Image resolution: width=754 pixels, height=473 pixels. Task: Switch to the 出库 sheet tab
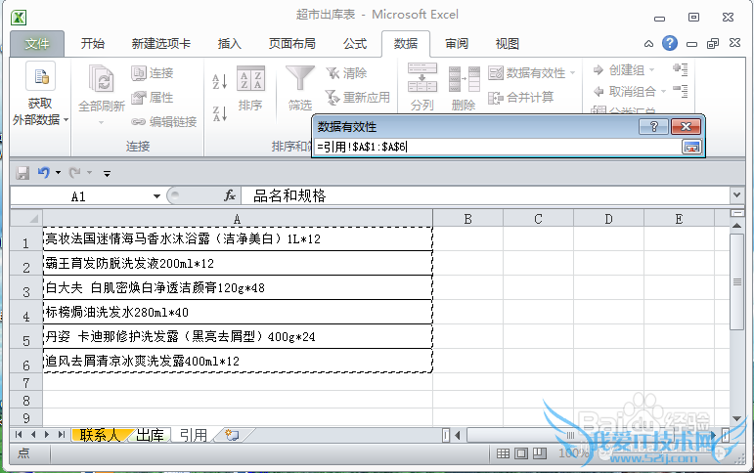pos(150,435)
